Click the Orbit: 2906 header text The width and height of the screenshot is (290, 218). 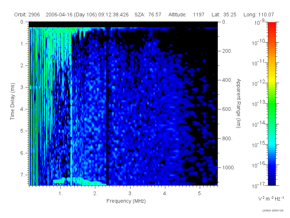coord(27,15)
